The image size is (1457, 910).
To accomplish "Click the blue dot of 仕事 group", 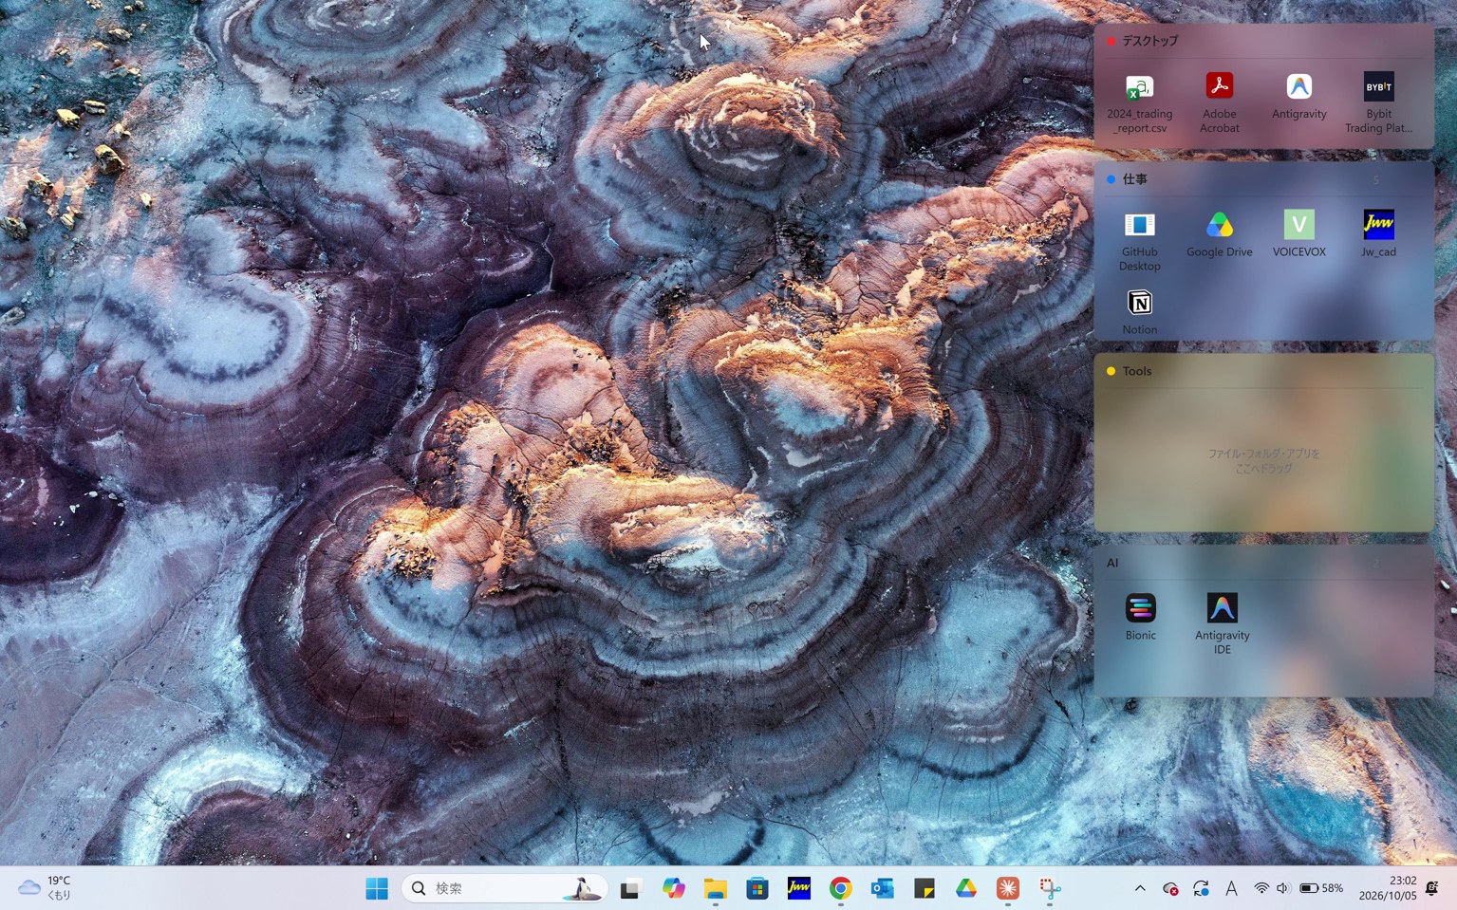I will pyautogui.click(x=1111, y=178).
